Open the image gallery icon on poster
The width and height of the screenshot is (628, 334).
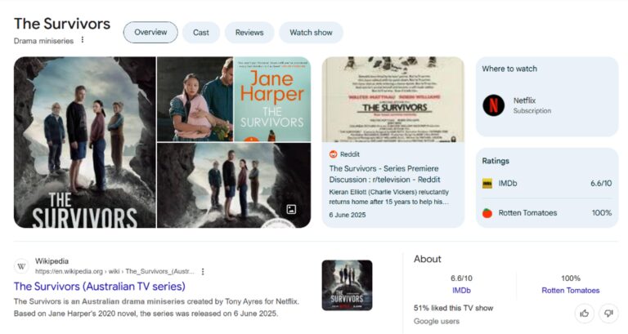[x=290, y=209]
